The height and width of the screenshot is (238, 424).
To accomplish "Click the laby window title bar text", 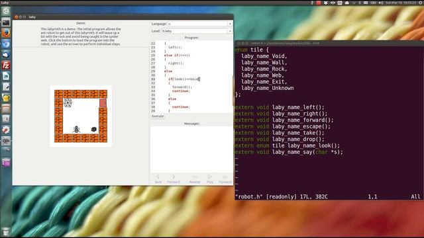I will point(32,17).
